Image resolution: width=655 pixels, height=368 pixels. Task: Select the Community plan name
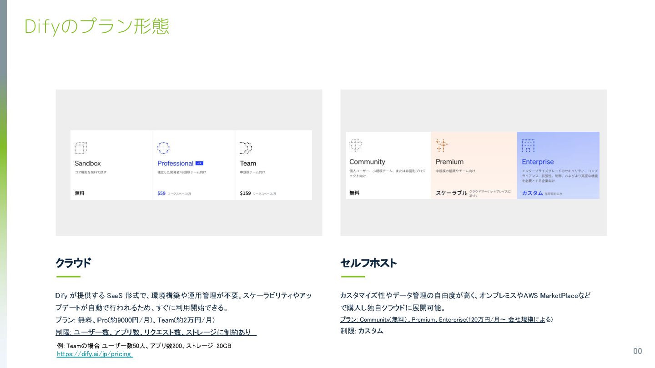(367, 162)
